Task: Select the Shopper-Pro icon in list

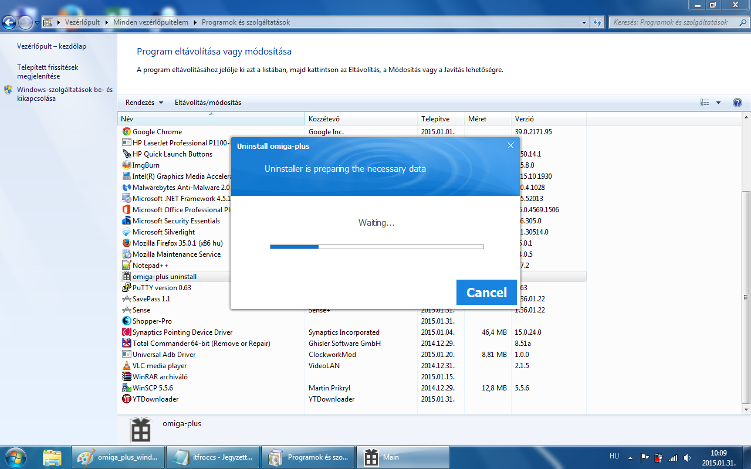Action: [126, 321]
